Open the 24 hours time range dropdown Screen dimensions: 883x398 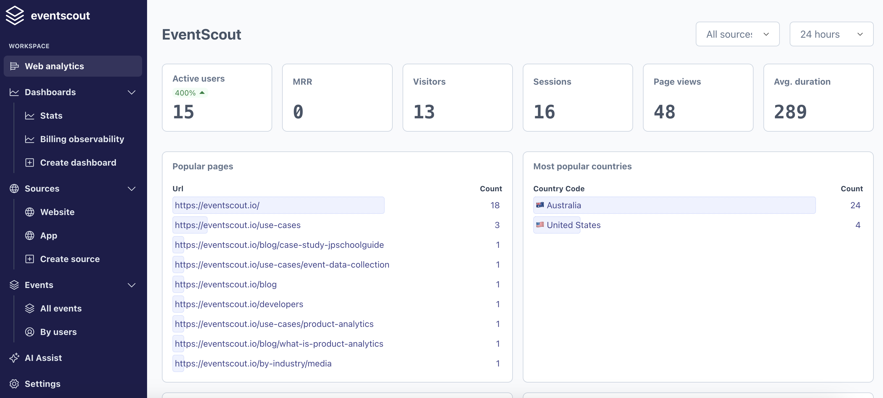[831, 34]
